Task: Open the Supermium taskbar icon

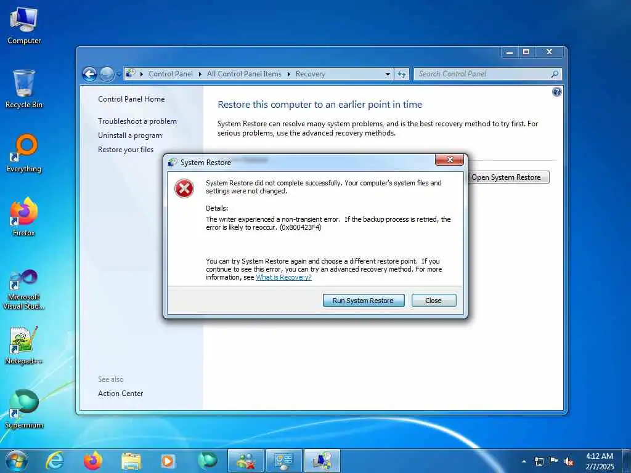Action: (x=207, y=461)
